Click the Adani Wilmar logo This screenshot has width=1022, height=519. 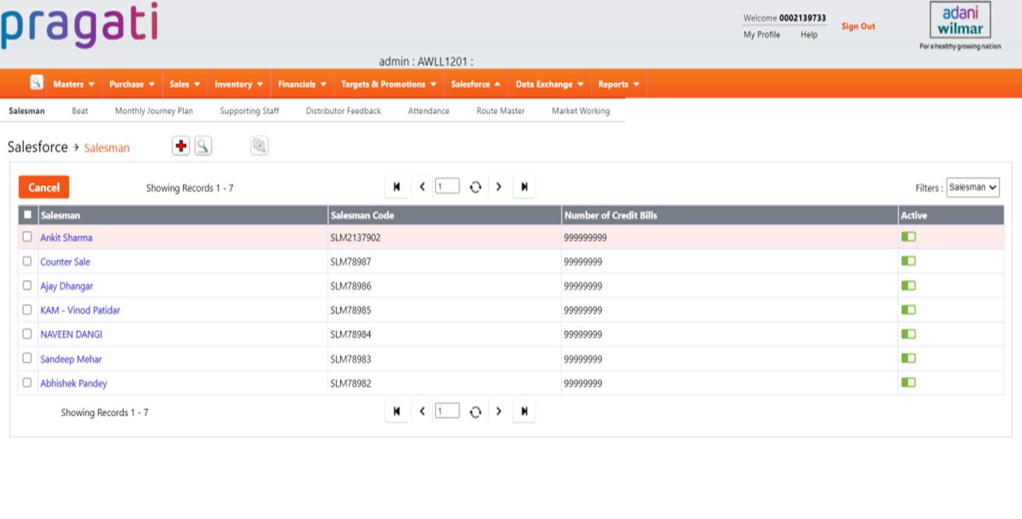[960, 26]
